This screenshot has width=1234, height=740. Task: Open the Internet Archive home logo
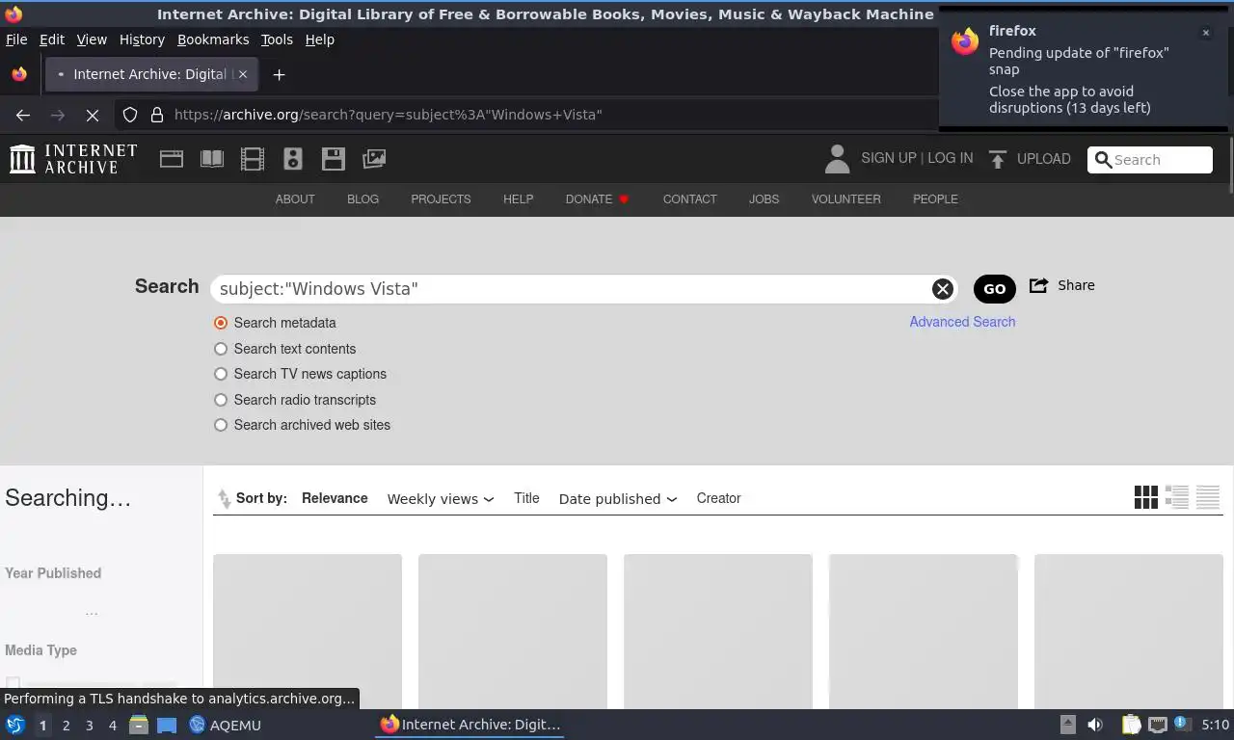point(73,159)
